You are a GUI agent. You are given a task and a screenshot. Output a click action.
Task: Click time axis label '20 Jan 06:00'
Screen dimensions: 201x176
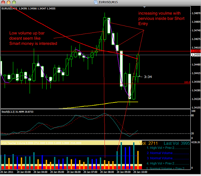74,172
